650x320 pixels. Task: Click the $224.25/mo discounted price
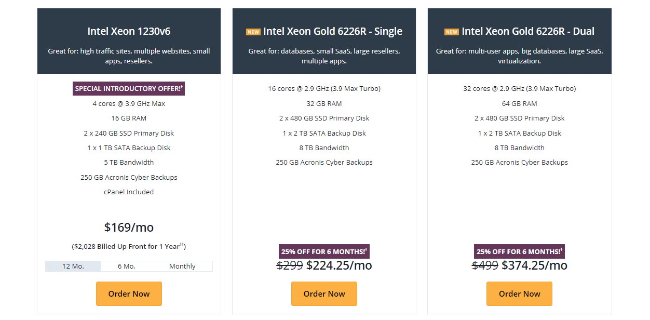click(339, 265)
